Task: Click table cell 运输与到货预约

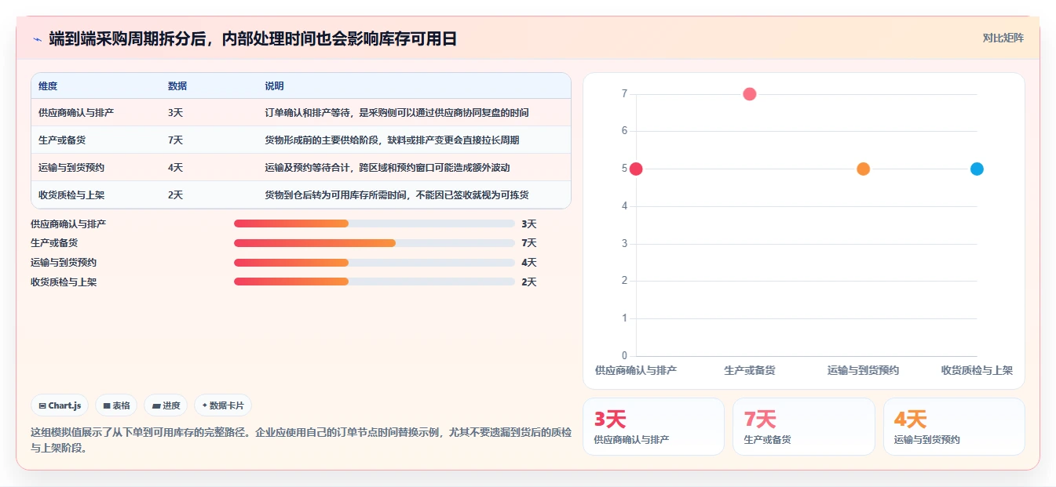Action: 71,168
